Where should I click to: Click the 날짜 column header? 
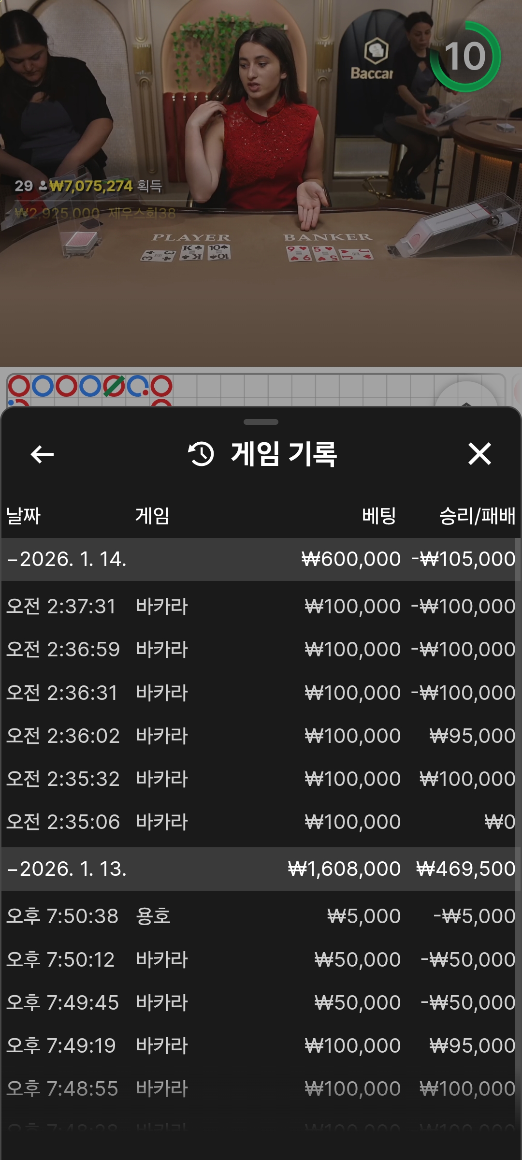pos(23,516)
